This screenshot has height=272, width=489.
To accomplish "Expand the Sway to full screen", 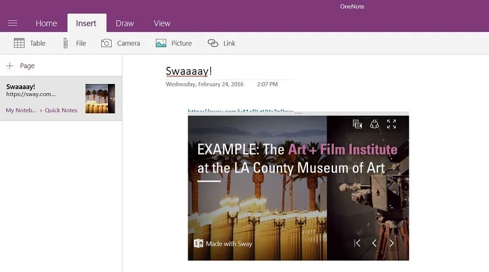I will point(391,124).
